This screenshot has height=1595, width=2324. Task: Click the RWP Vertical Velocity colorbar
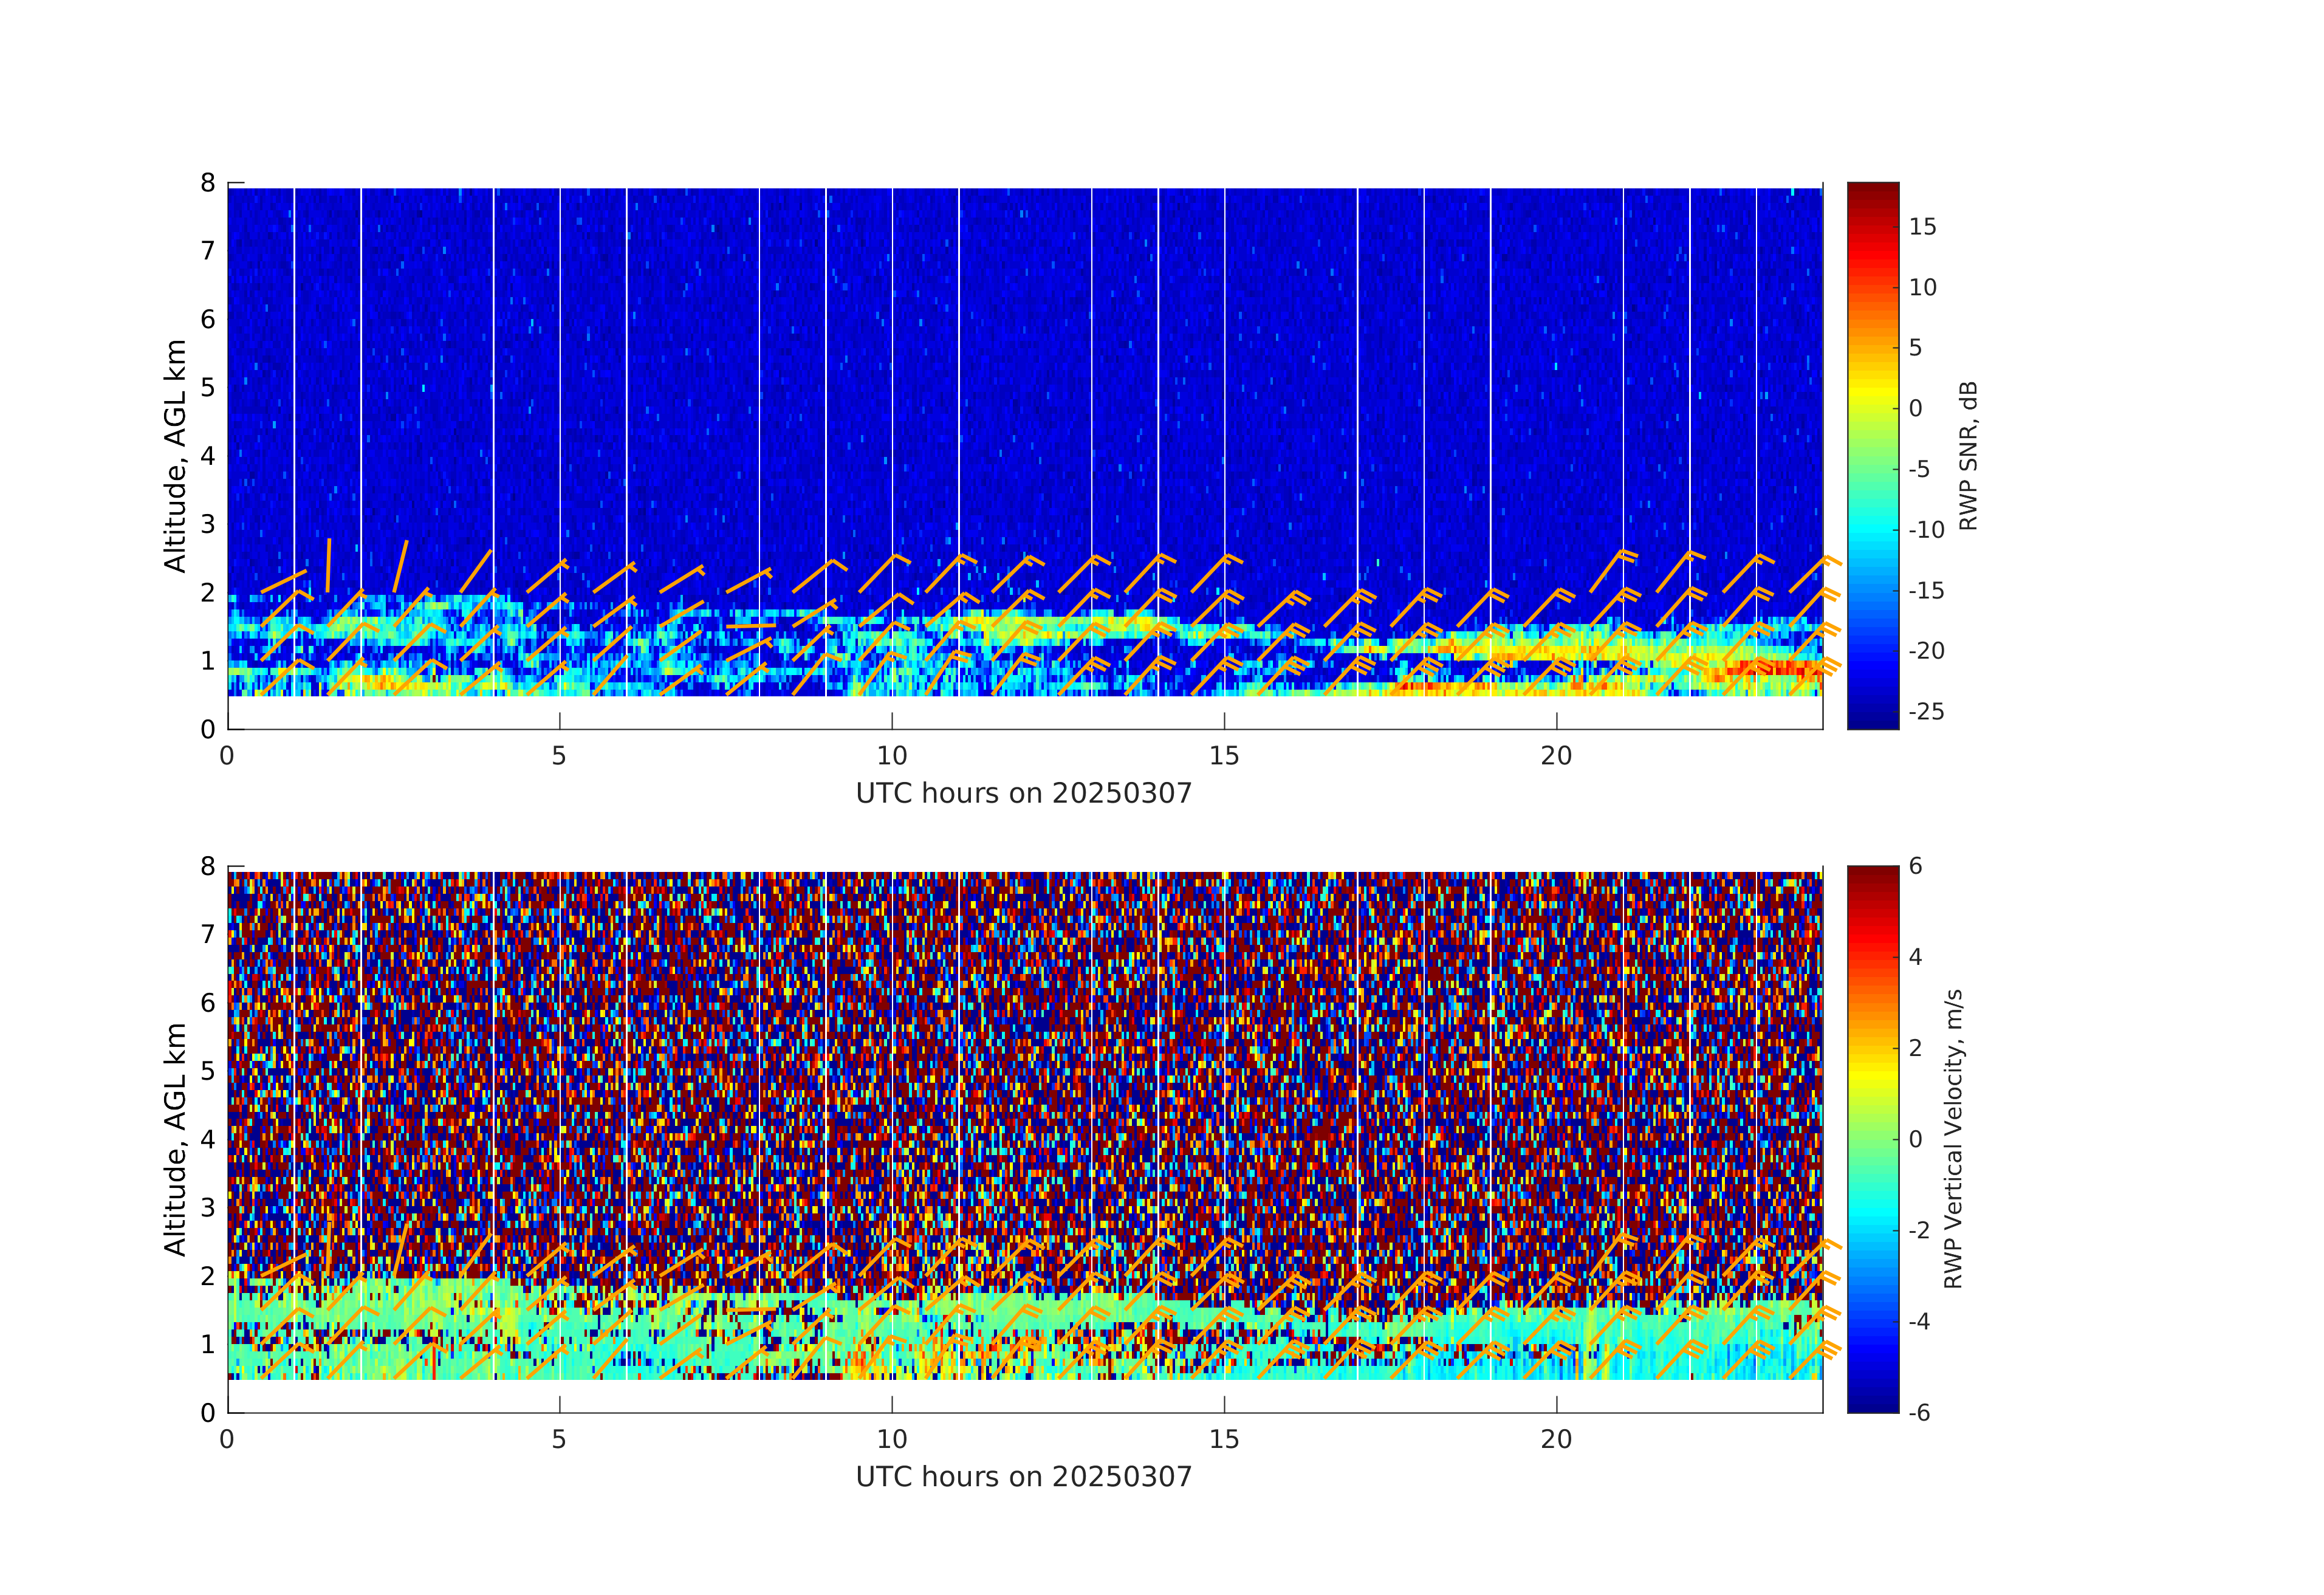(x=1872, y=1138)
